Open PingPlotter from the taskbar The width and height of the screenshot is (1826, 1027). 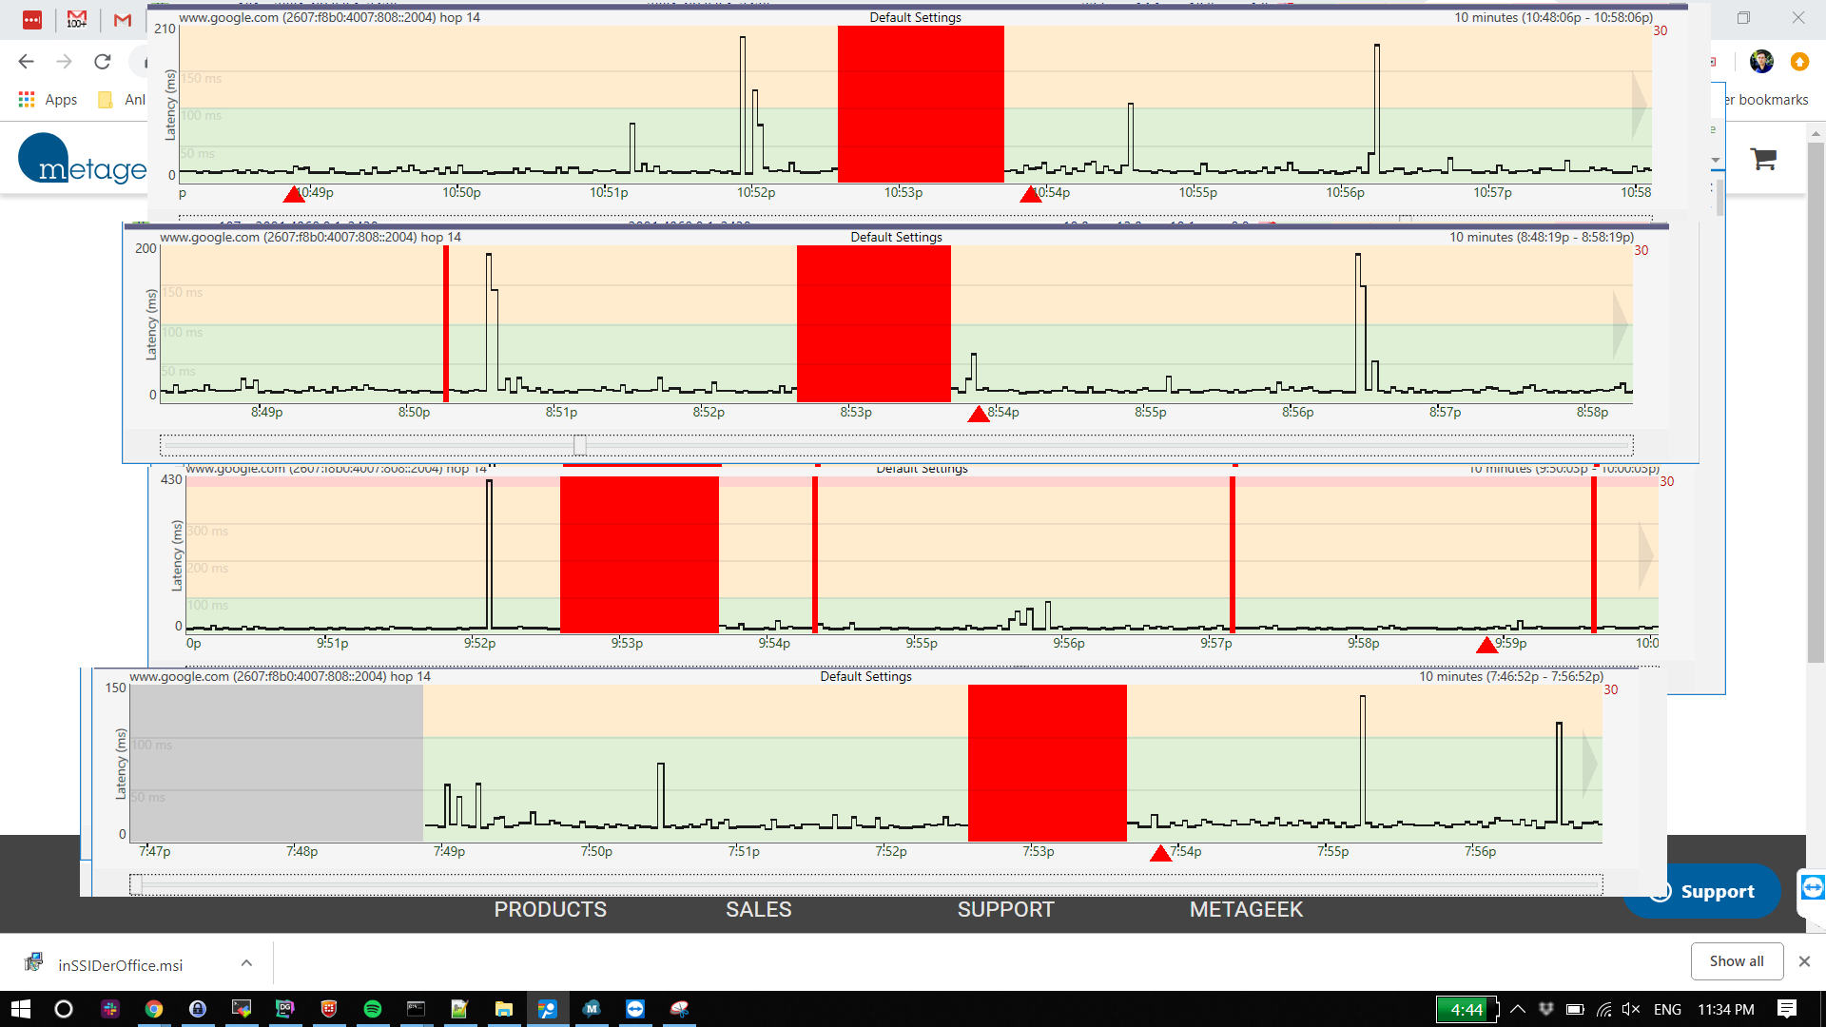point(548,1009)
